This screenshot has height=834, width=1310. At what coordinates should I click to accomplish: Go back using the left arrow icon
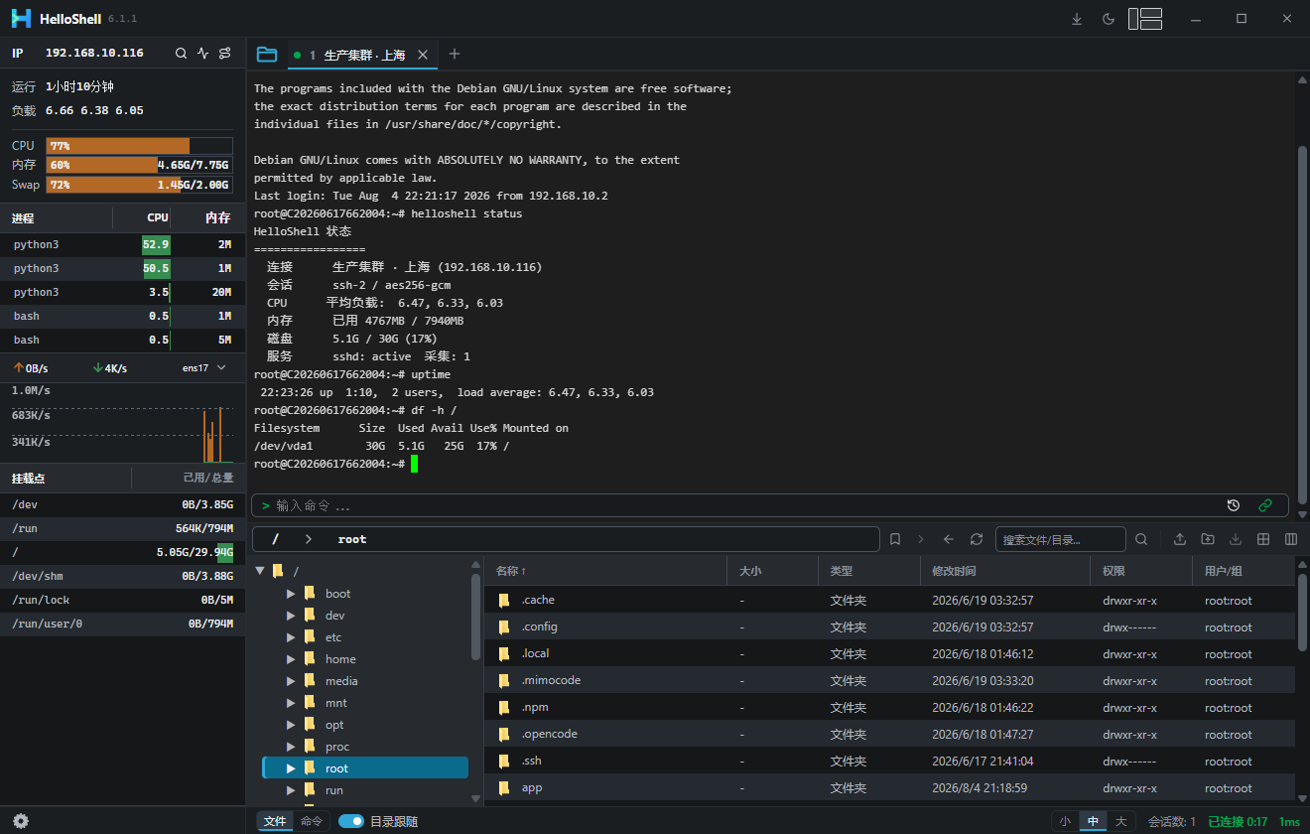949,539
